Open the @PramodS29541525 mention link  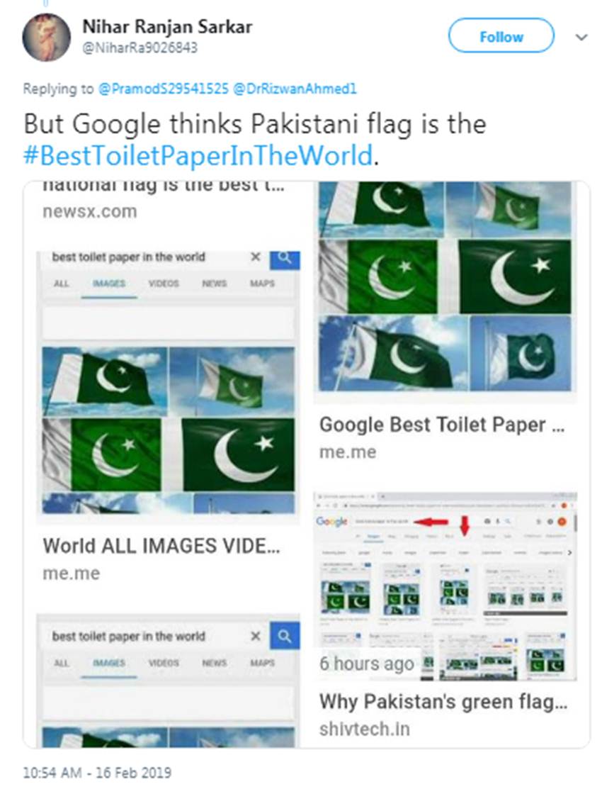(x=163, y=89)
